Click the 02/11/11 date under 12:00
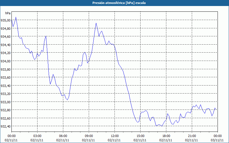The image size is (229, 143). pos(114,140)
